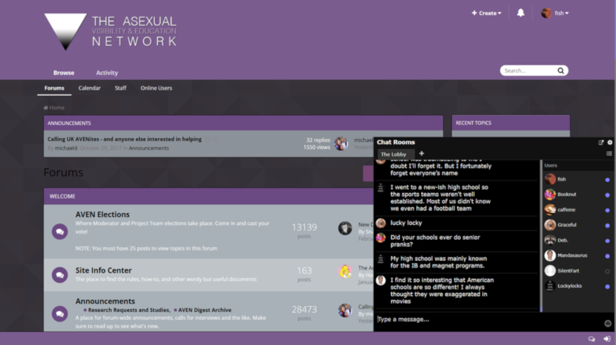
Task: Click the Type a message chat field
Action: 487,319
